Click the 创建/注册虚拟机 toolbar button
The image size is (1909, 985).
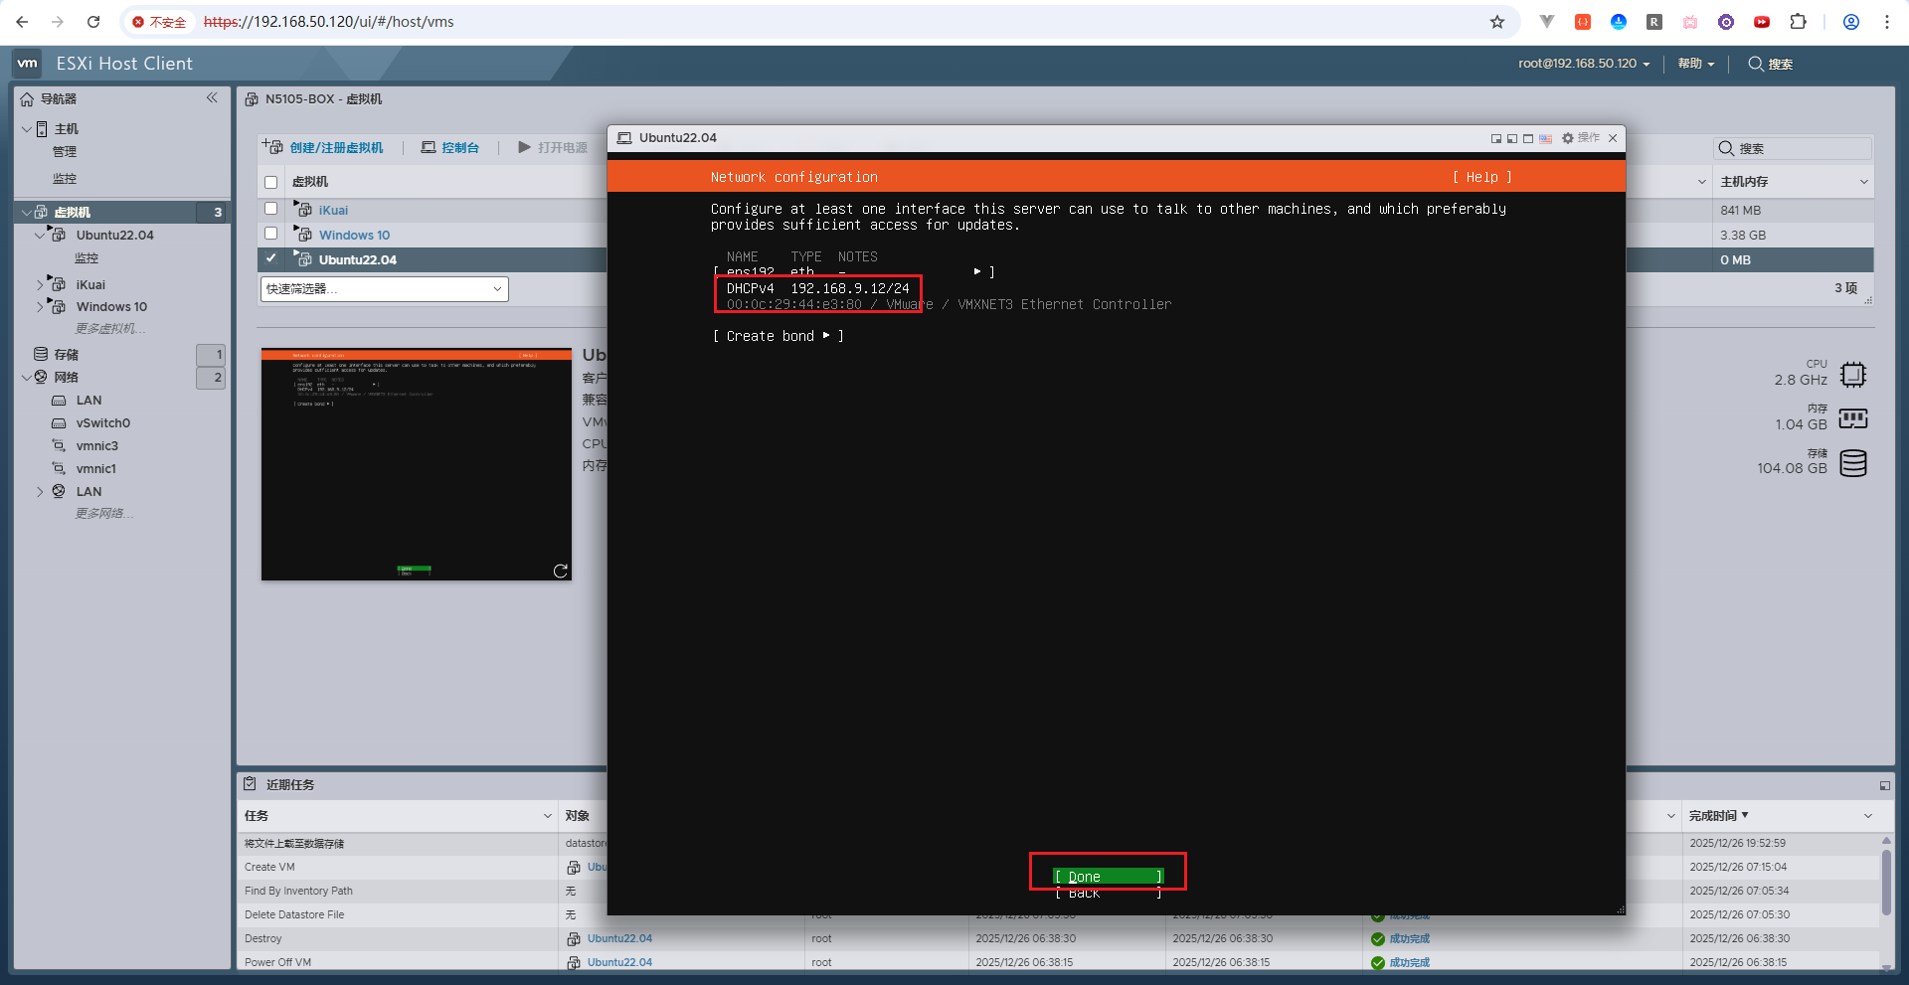pos(324,147)
